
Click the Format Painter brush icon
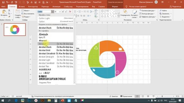[9, 17]
